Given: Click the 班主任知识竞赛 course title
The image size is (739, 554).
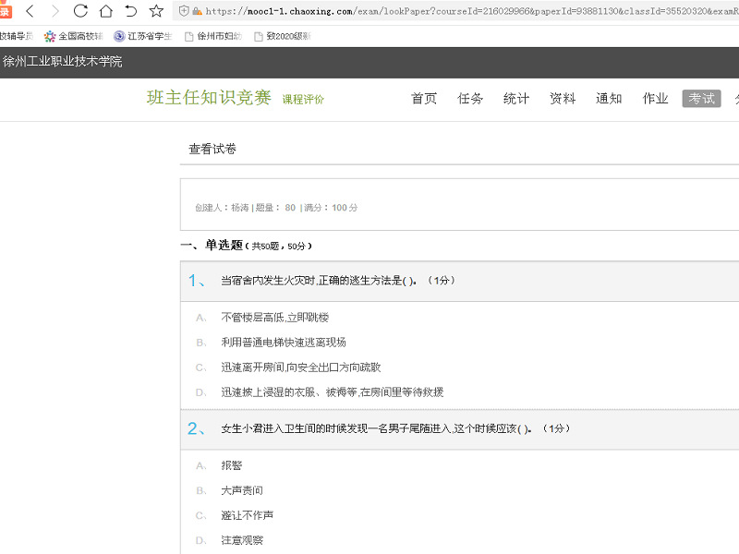Looking at the screenshot, I should [209, 98].
